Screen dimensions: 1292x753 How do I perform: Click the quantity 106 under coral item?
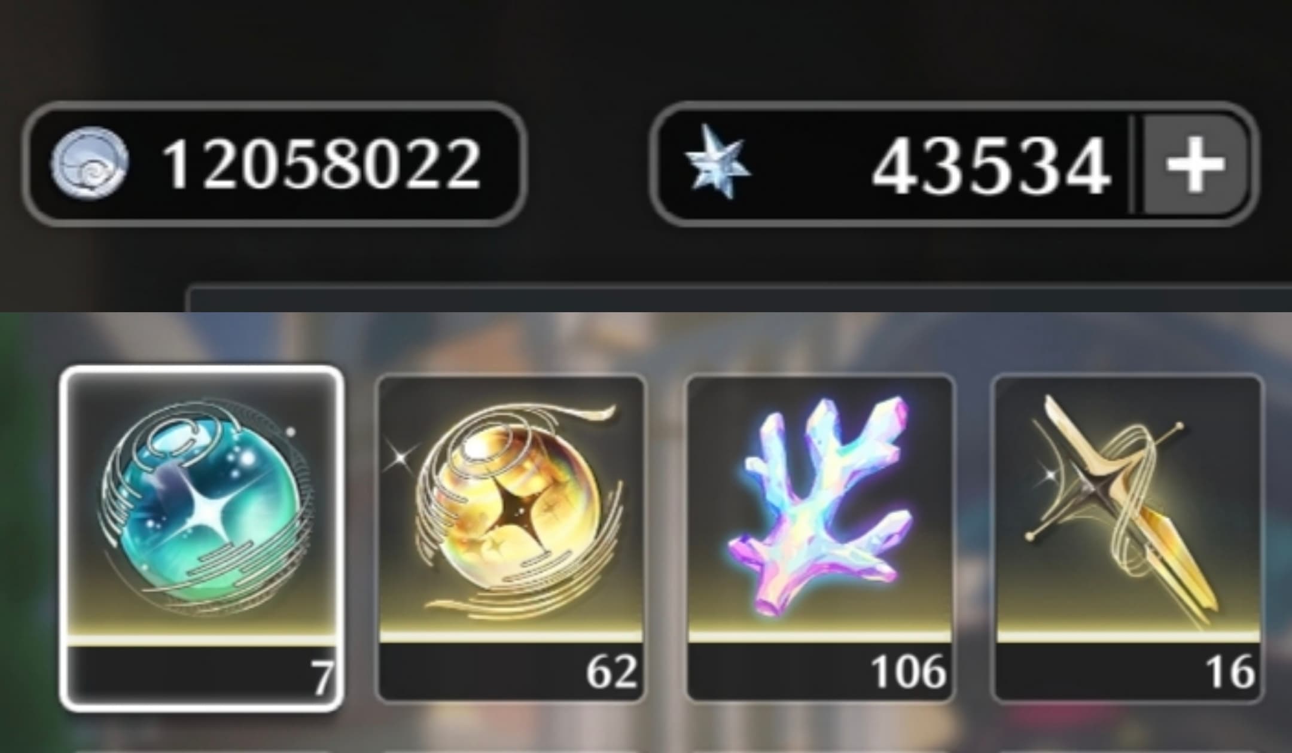pos(909,672)
